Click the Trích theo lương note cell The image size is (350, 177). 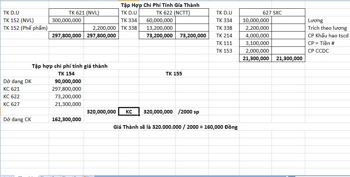pyautogui.click(x=328, y=28)
